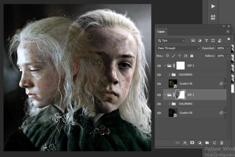Lock image pixels brush icon

174,56
